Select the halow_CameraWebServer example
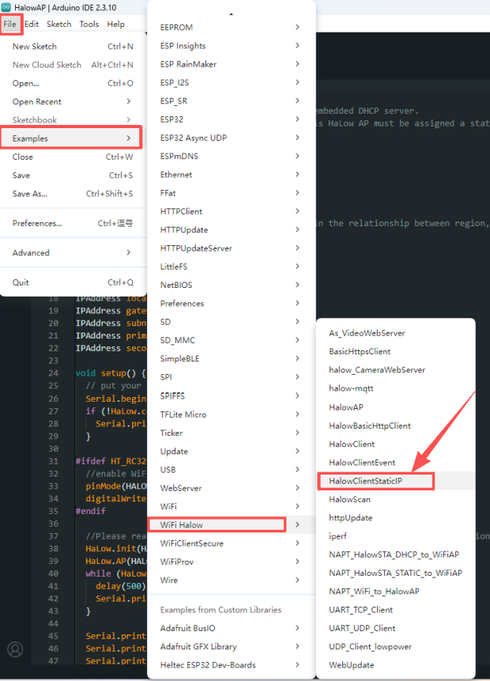This screenshot has width=490, height=681. click(396, 370)
